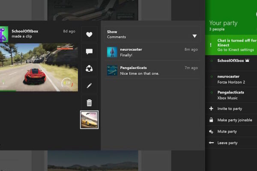
Task: Click the 'made a clip' caption
Action: point(22,36)
